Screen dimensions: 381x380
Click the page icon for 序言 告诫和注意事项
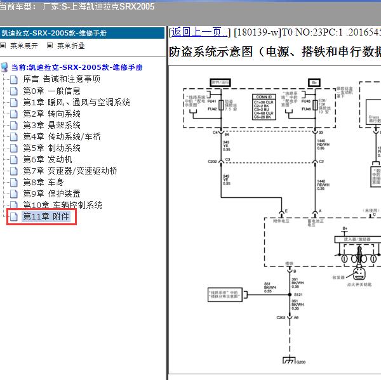14,79
